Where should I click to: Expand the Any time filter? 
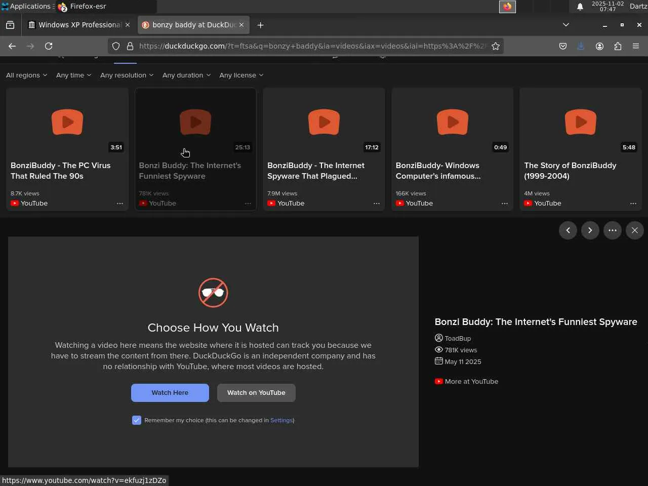tap(73, 75)
